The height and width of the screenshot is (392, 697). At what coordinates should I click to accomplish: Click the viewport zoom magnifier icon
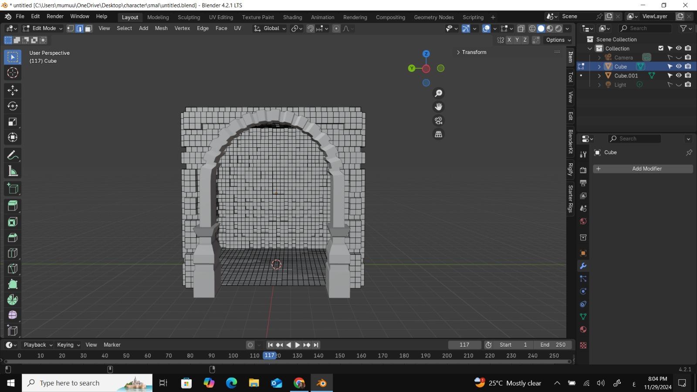click(439, 93)
